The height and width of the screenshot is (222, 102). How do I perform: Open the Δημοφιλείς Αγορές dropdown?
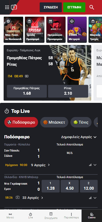[x=79, y=137]
